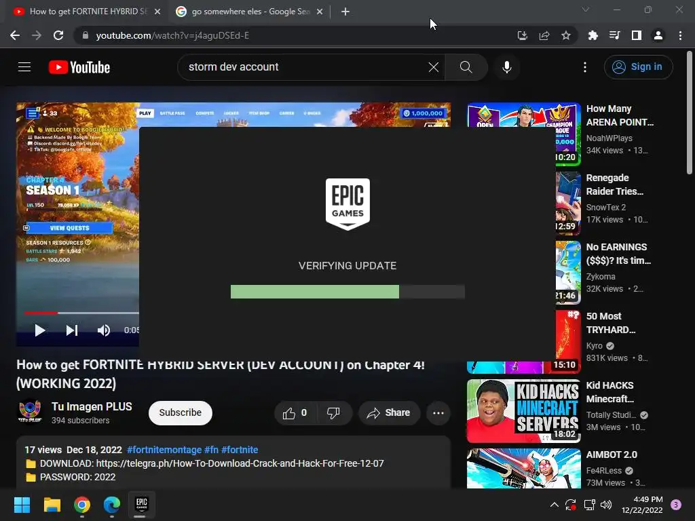Open the #fortnite hashtag

[x=240, y=450]
